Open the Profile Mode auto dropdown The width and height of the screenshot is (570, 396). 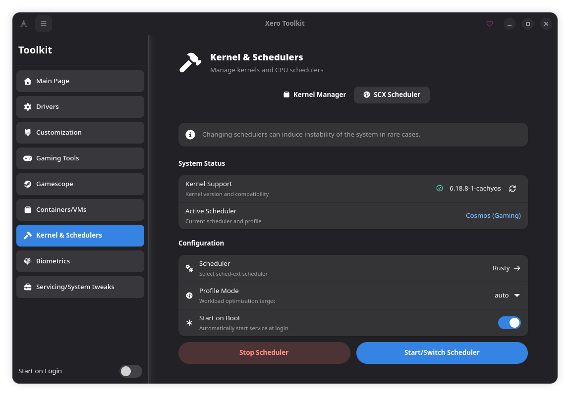(507, 296)
